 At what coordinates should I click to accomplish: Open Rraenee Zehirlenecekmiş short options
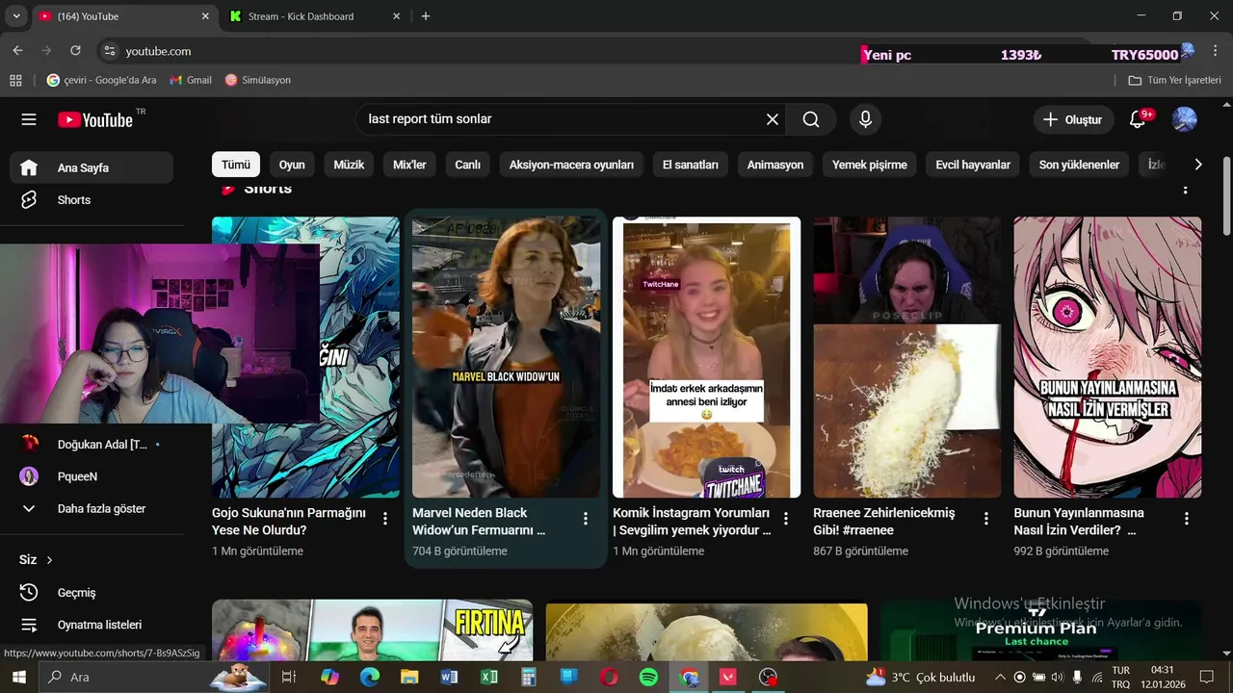pyautogui.click(x=986, y=519)
